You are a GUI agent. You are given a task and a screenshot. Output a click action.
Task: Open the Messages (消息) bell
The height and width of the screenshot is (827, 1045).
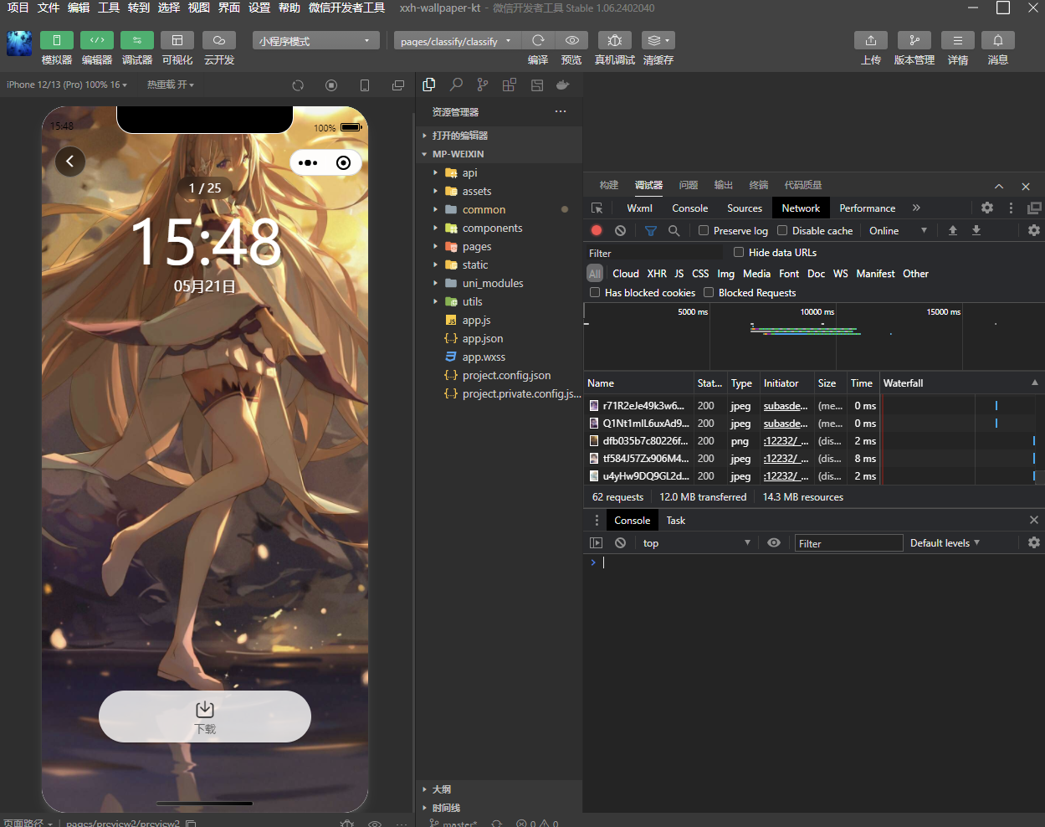[x=998, y=40]
